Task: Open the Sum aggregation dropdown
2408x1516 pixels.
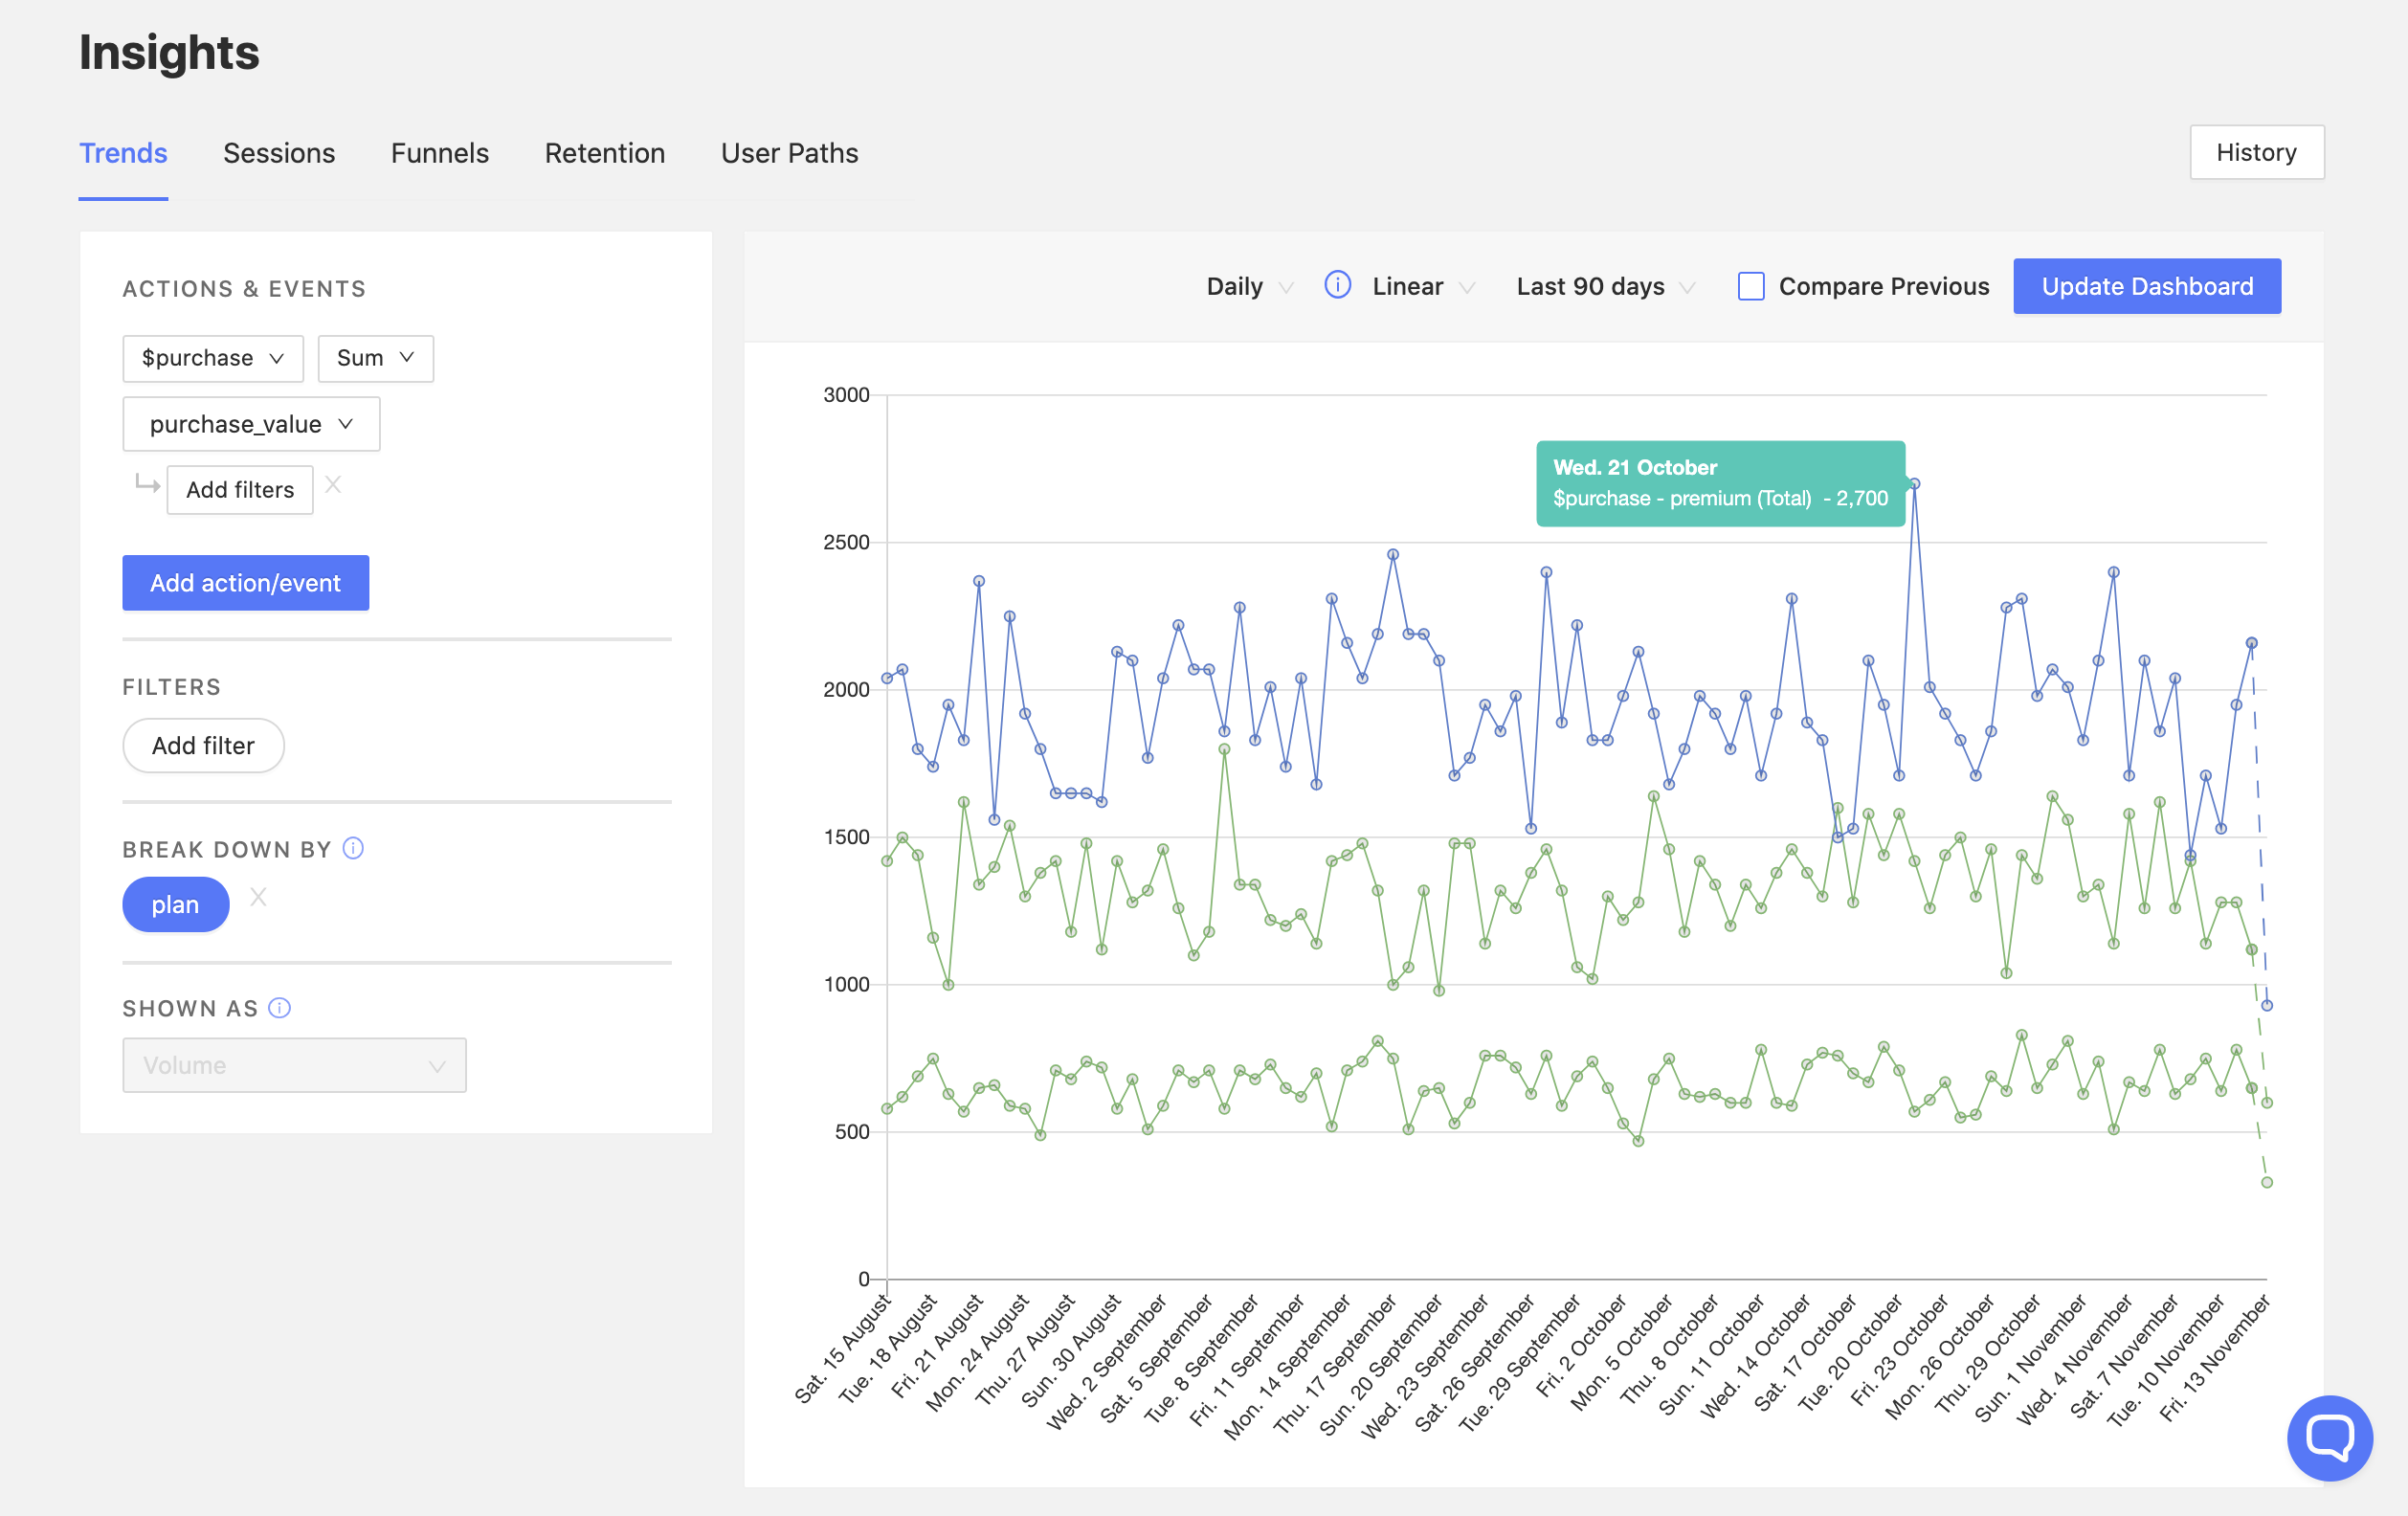Action: (x=375, y=358)
